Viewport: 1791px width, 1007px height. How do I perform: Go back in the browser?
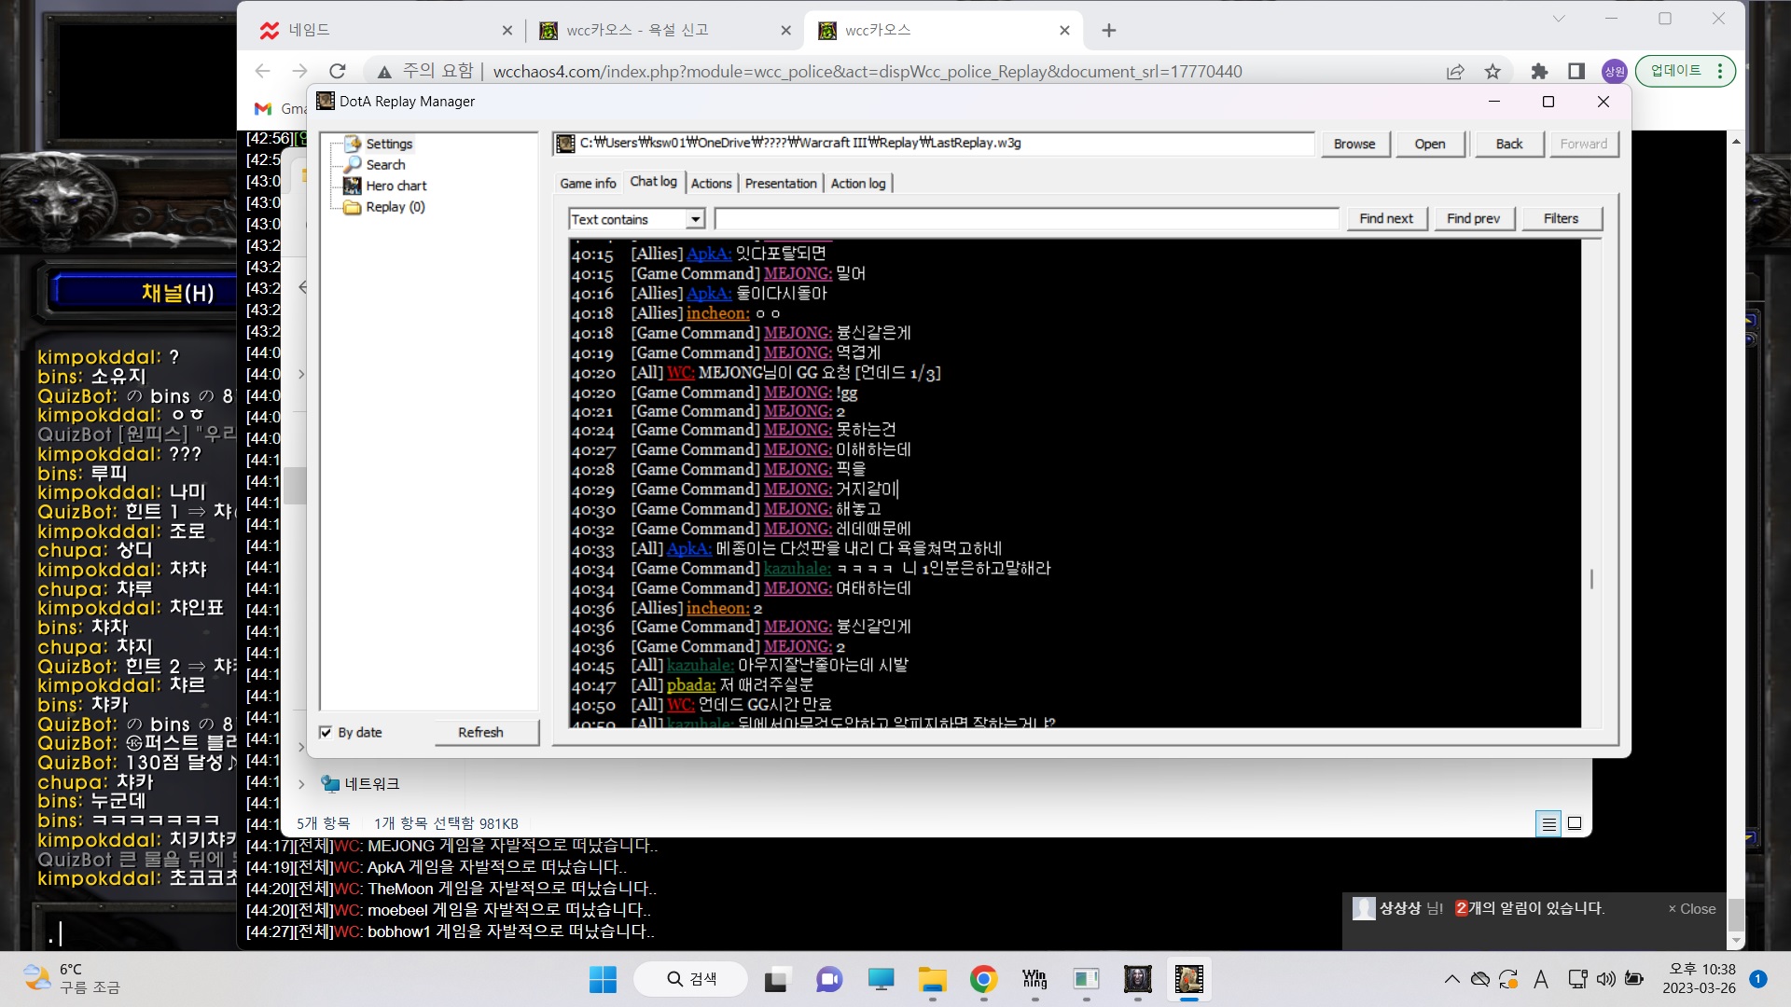(x=263, y=71)
